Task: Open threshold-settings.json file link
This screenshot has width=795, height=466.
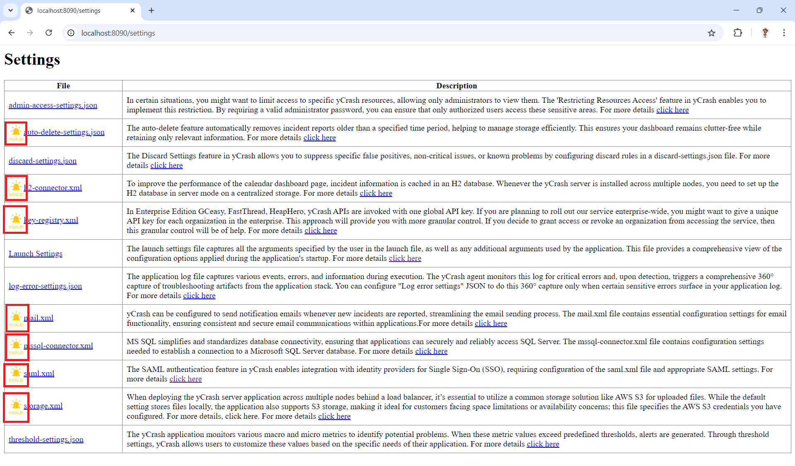Action: (x=46, y=439)
